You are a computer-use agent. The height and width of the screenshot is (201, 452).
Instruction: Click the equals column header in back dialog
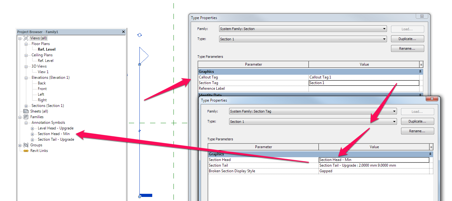(421, 64)
